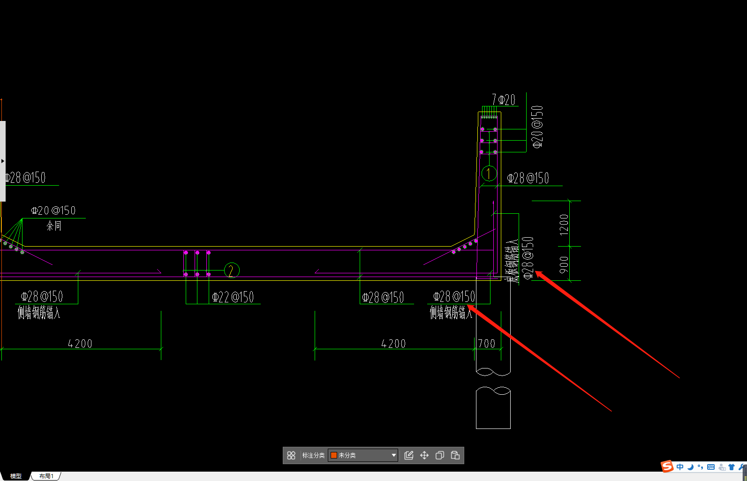This screenshot has width=747, height=481.
Task: Expand the 标注分类 dropdown showing 未分类
Action: click(363, 455)
